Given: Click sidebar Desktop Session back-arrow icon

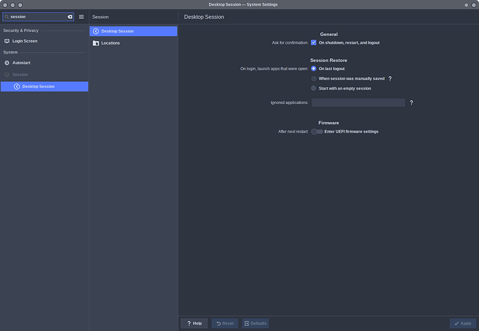Looking at the screenshot, I should (x=17, y=87).
